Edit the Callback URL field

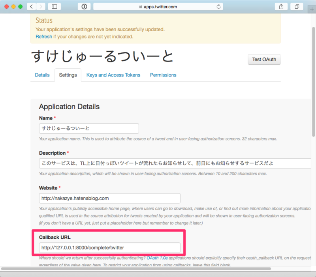coord(110,248)
